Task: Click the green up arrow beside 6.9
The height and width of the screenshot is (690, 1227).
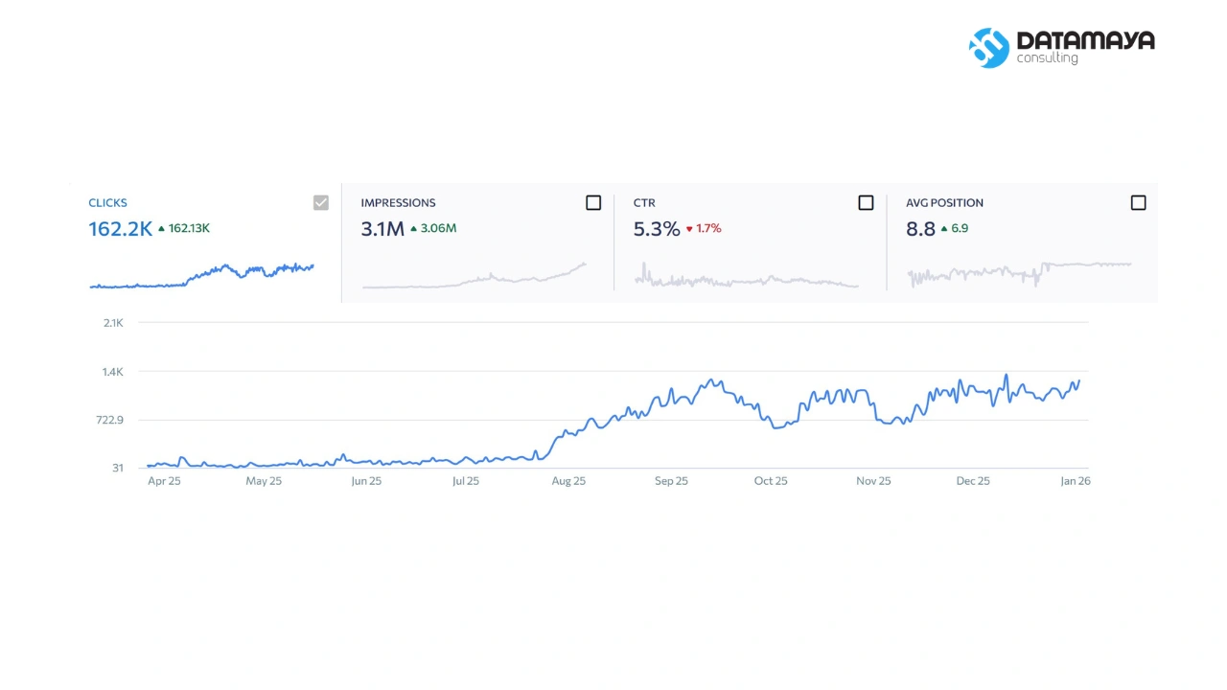Action: (x=943, y=229)
